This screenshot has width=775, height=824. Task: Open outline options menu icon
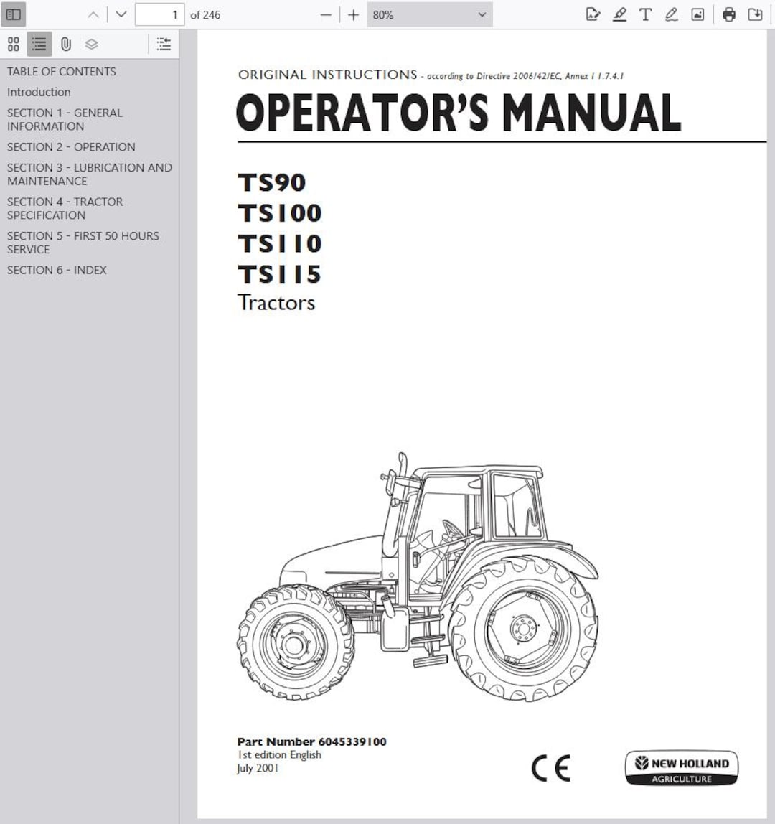[164, 45]
